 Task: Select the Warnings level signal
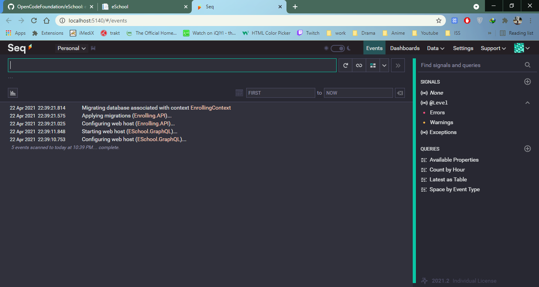(441, 122)
